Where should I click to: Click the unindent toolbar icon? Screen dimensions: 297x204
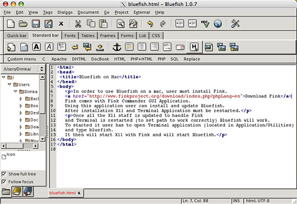(180, 23)
